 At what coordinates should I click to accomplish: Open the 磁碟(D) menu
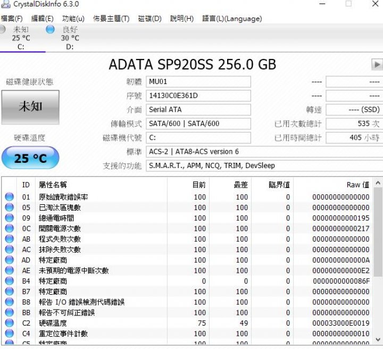(149, 19)
